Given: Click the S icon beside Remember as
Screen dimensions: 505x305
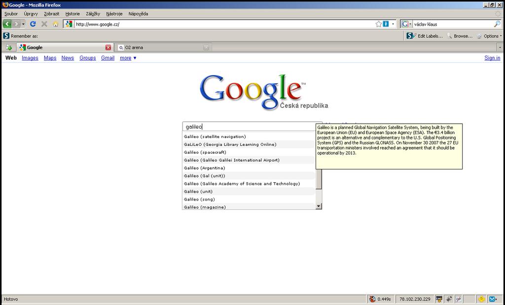Looking at the screenshot, I should coord(6,36).
